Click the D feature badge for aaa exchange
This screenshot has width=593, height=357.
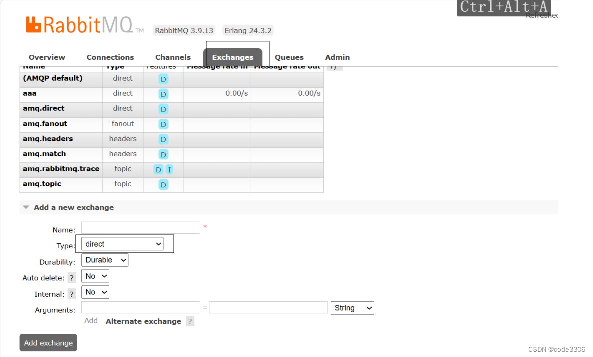pyautogui.click(x=163, y=94)
